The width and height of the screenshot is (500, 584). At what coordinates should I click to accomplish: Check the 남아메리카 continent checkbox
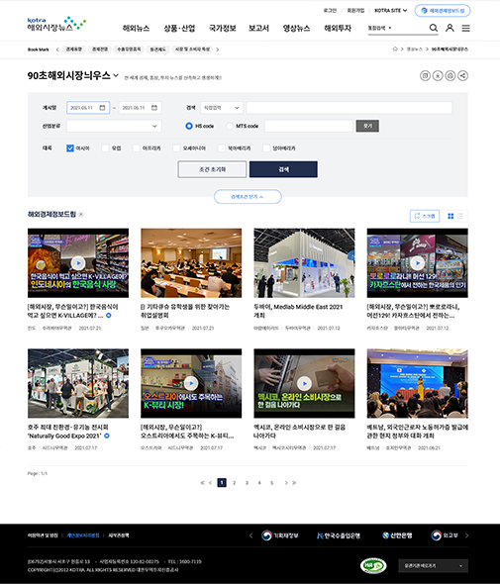click(266, 148)
